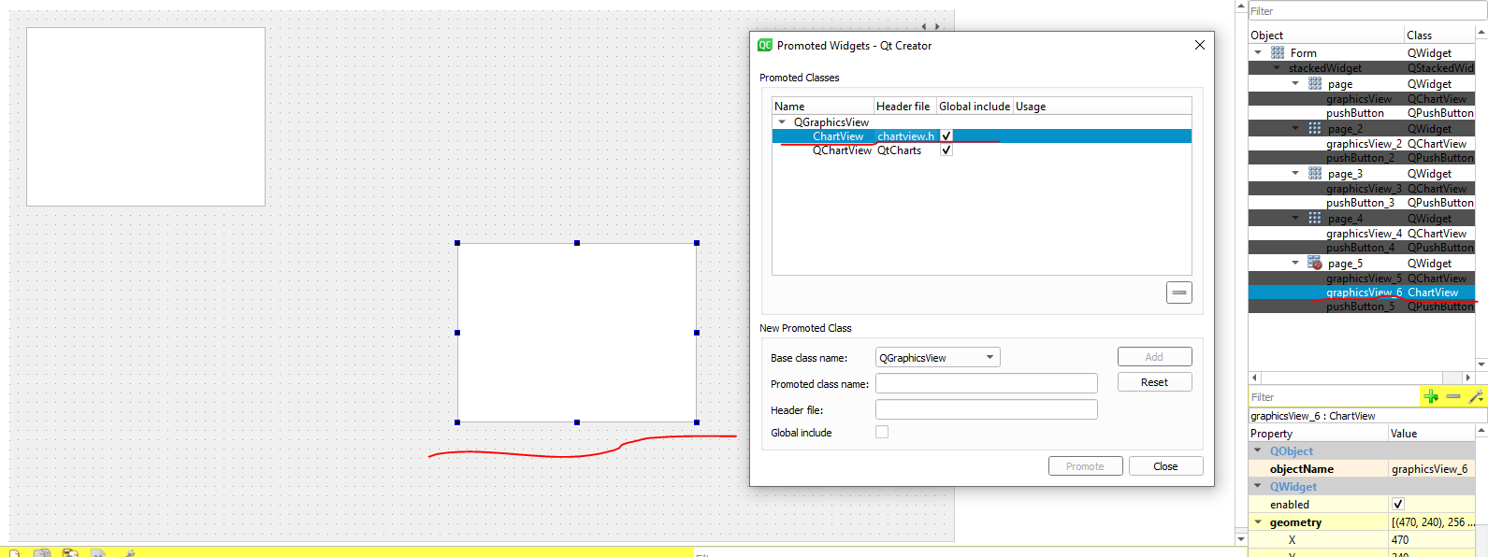Click the grid icon beside page row
The image size is (1488, 557).
[1315, 83]
